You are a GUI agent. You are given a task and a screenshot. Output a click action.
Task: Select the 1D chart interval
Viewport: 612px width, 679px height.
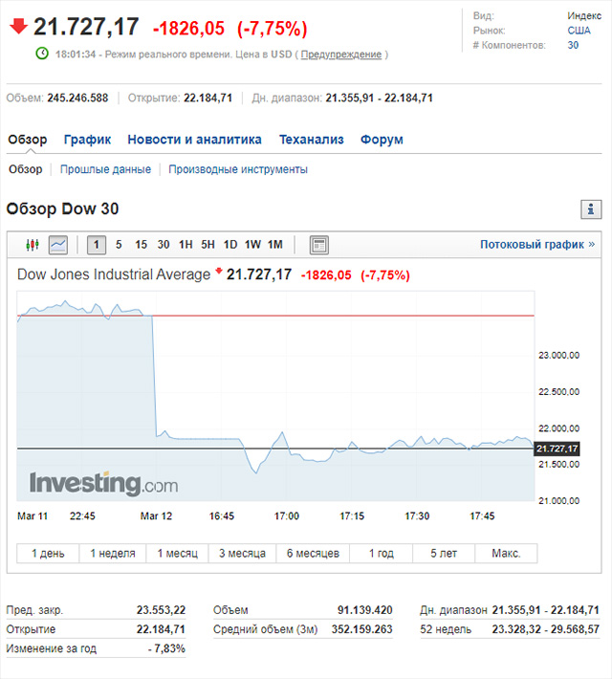pyautogui.click(x=230, y=245)
